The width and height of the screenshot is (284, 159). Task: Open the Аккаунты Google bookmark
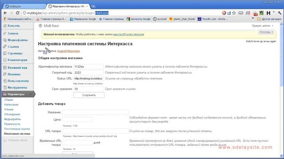coord(138,19)
